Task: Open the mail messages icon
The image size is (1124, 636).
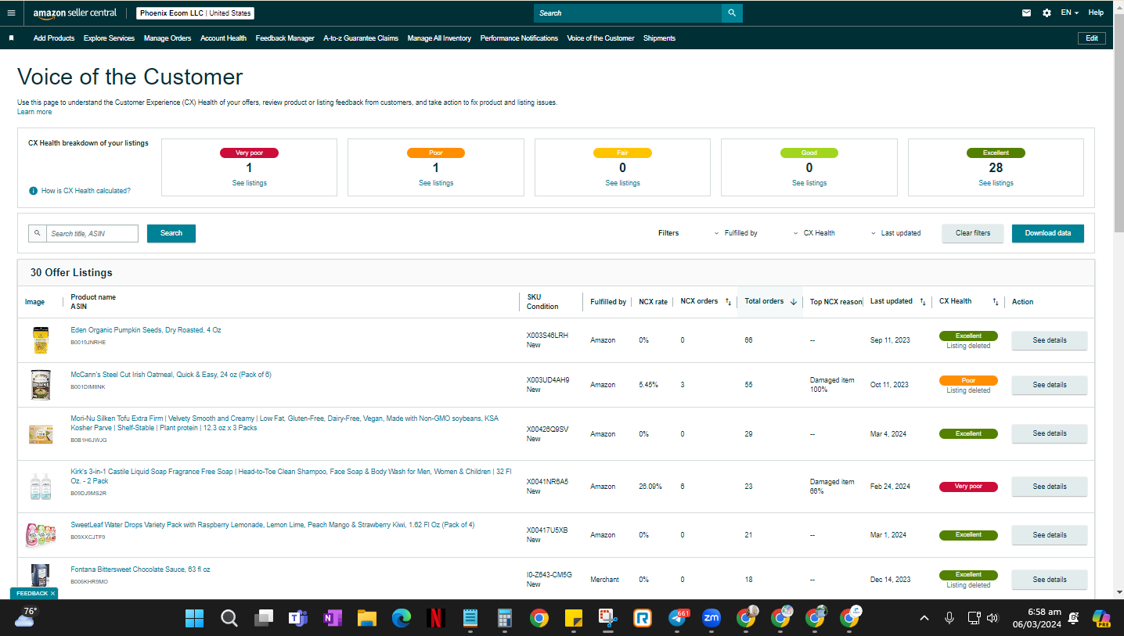Action: click(1027, 13)
